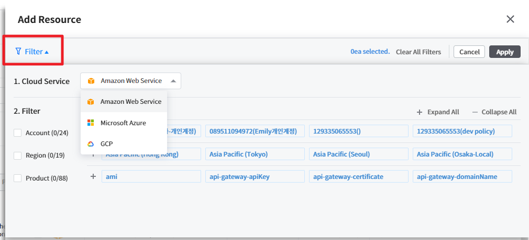The height and width of the screenshot is (240, 529).
Task: Select GCP from the cloud list
Action: pos(106,143)
